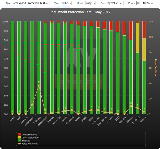Click the Bitdefender x-axis label

click(43, 121)
